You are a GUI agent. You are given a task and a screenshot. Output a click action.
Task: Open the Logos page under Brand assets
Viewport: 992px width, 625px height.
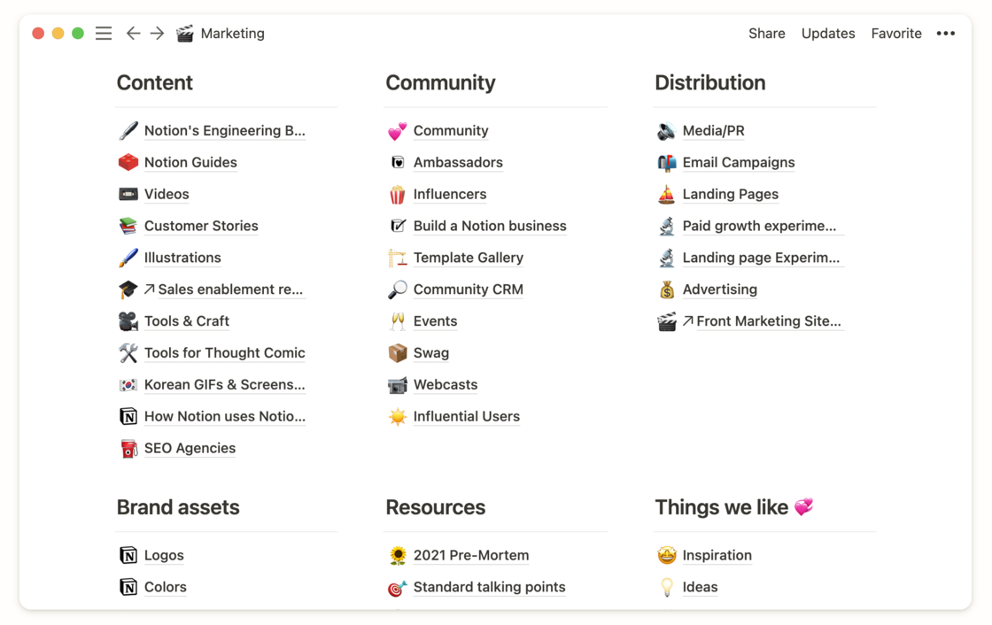[x=164, y=555]
